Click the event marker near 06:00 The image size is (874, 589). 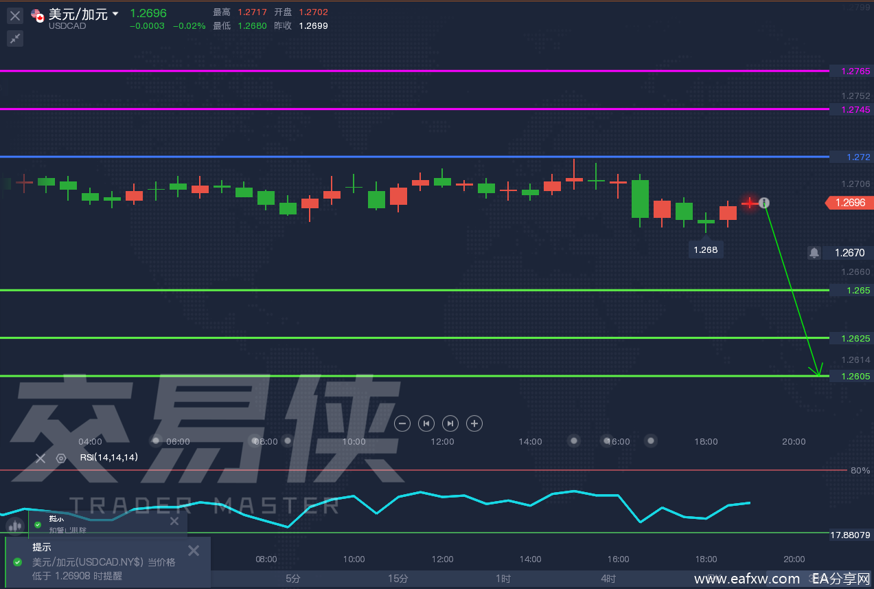(156, 441)
